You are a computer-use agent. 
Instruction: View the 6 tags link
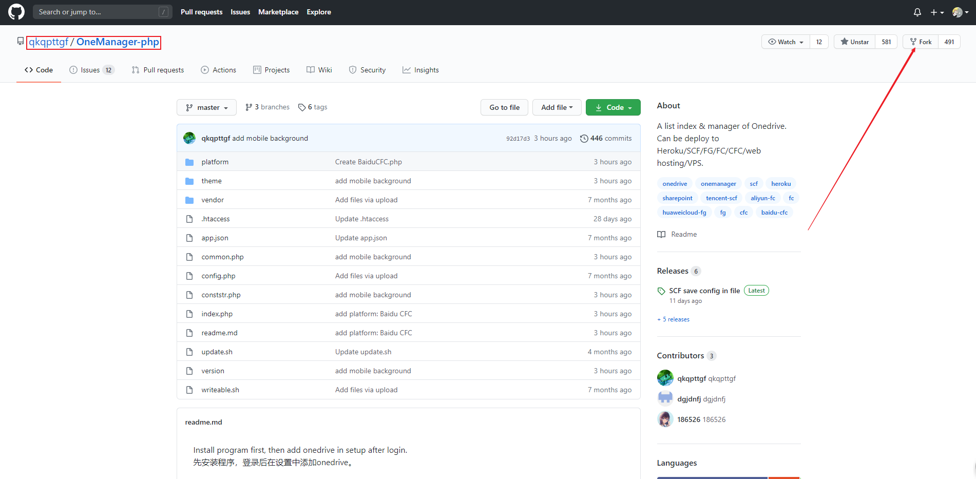(x=313, y=107)
